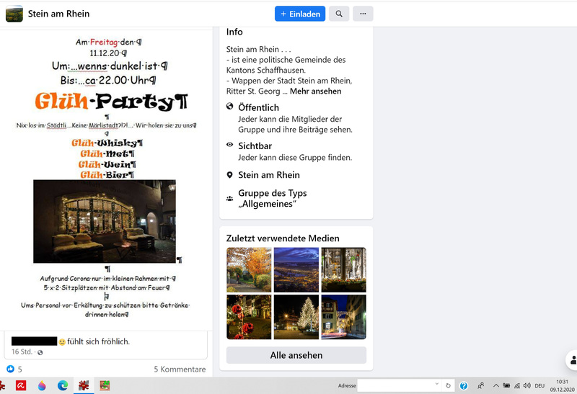Open the 5 Kommentare link
Image resolution: width=577 pixels, height=394 pixels.
[x=180, y=369]
